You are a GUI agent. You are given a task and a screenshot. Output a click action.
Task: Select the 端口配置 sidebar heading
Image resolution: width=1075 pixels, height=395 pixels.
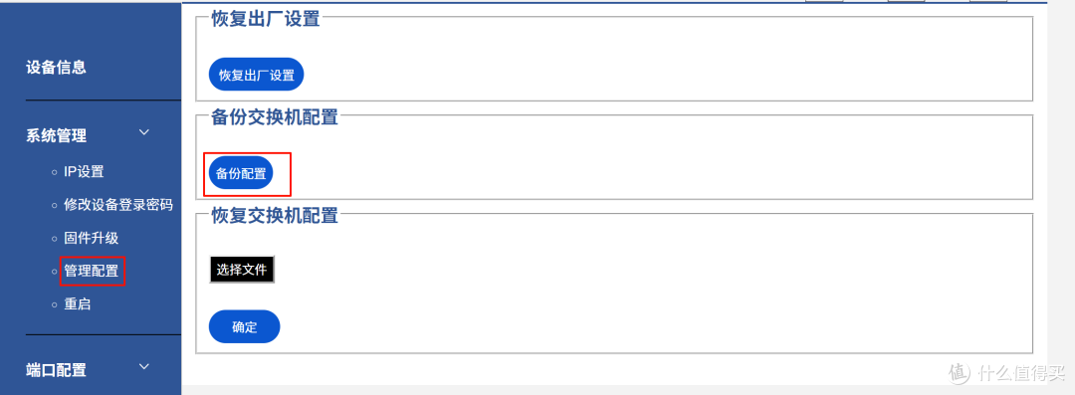(56, 370)
